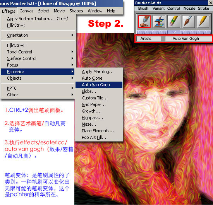Open the Auto Van Gogh variant dropdown
Screen dimensions: 213x205
coord(188,39)
